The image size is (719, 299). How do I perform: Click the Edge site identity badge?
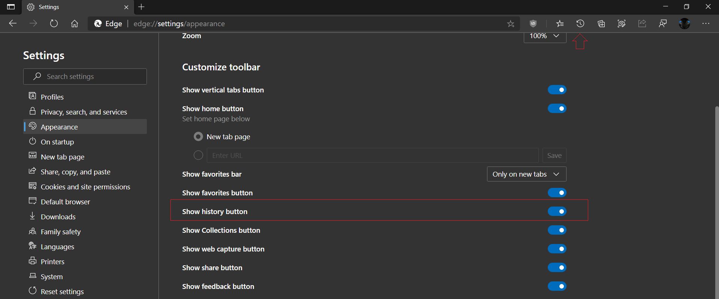pyautogui.click(x=108, y=24)
